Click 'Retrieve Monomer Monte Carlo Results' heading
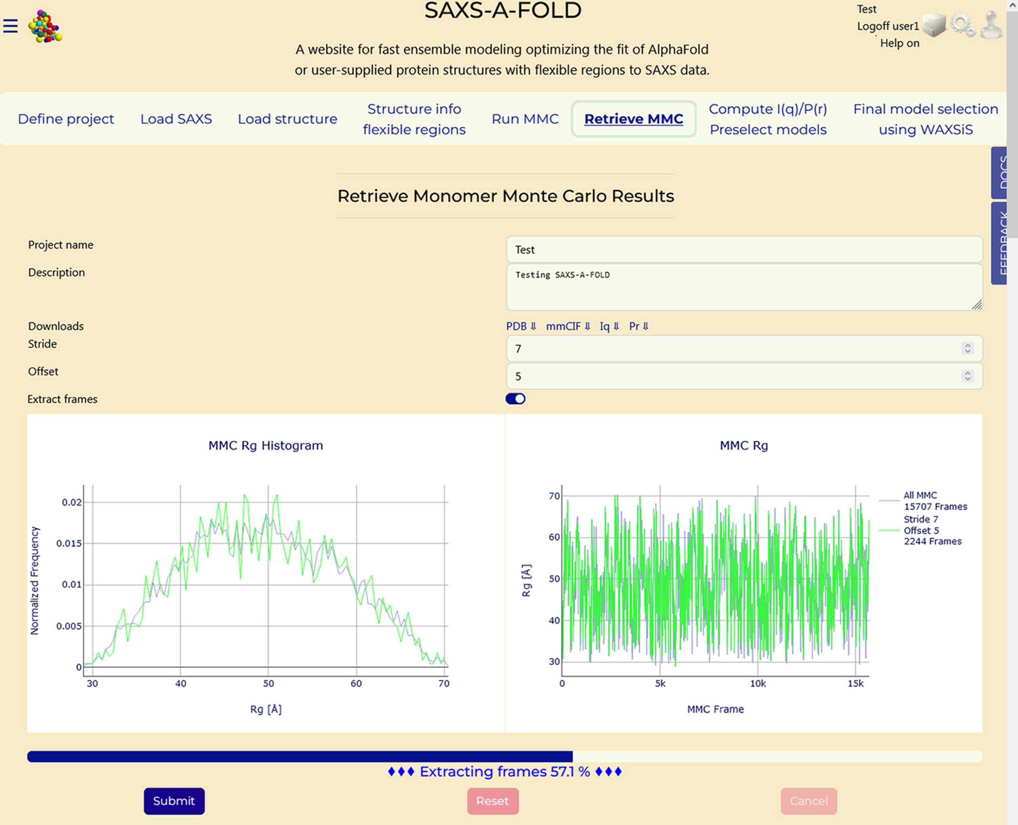This screenshot has height=825, width=1018. click(506, 196)
